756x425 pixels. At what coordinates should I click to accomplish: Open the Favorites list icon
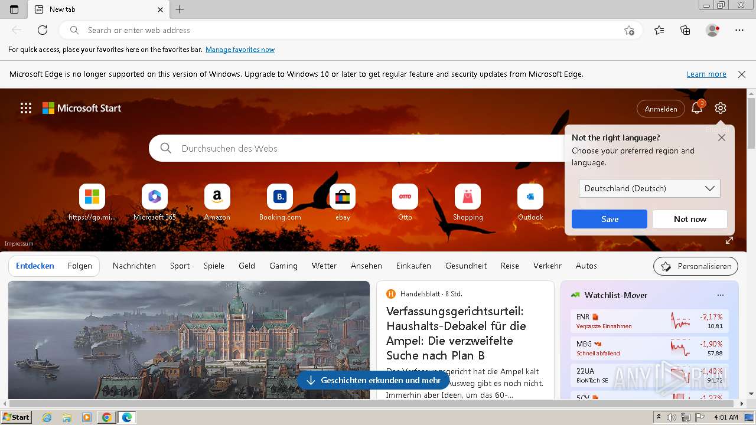tap(659, 30)
